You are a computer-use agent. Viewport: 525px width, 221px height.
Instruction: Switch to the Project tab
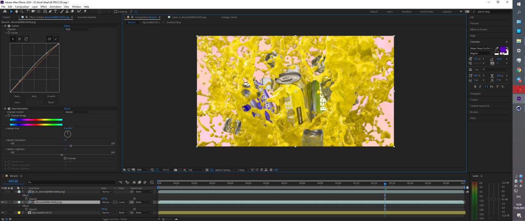7,17
